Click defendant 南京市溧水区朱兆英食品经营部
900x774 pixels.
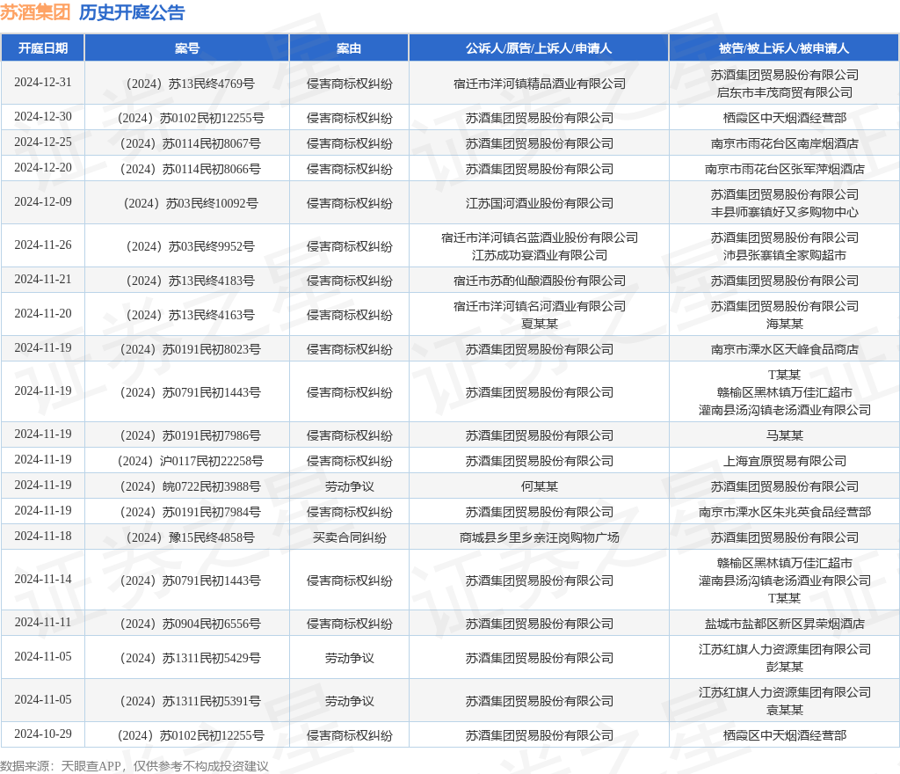coord(784,512)
